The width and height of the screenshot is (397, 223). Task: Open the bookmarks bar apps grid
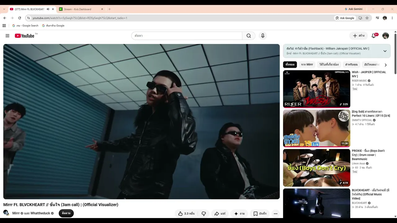click(x=4, y=26)
